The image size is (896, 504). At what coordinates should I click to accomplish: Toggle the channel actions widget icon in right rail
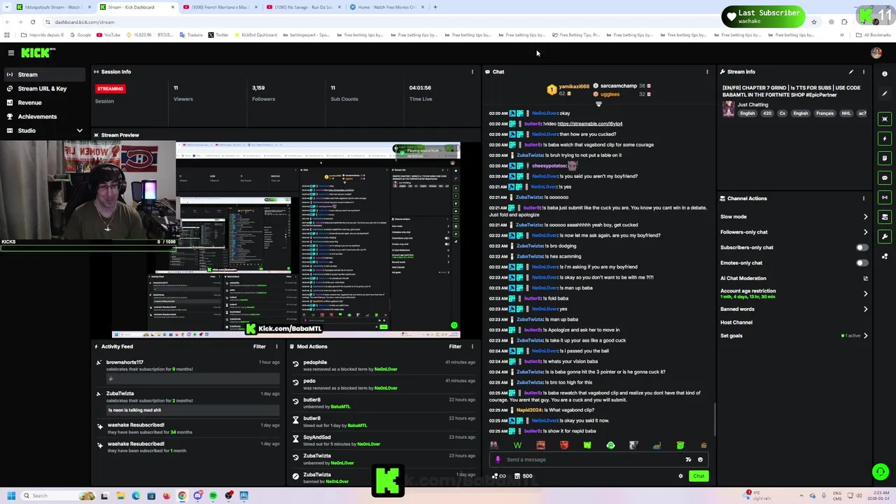pos(885,217)
